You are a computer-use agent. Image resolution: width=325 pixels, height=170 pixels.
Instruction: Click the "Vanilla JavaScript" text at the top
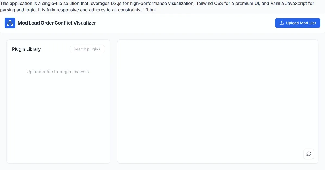(288, 4)
